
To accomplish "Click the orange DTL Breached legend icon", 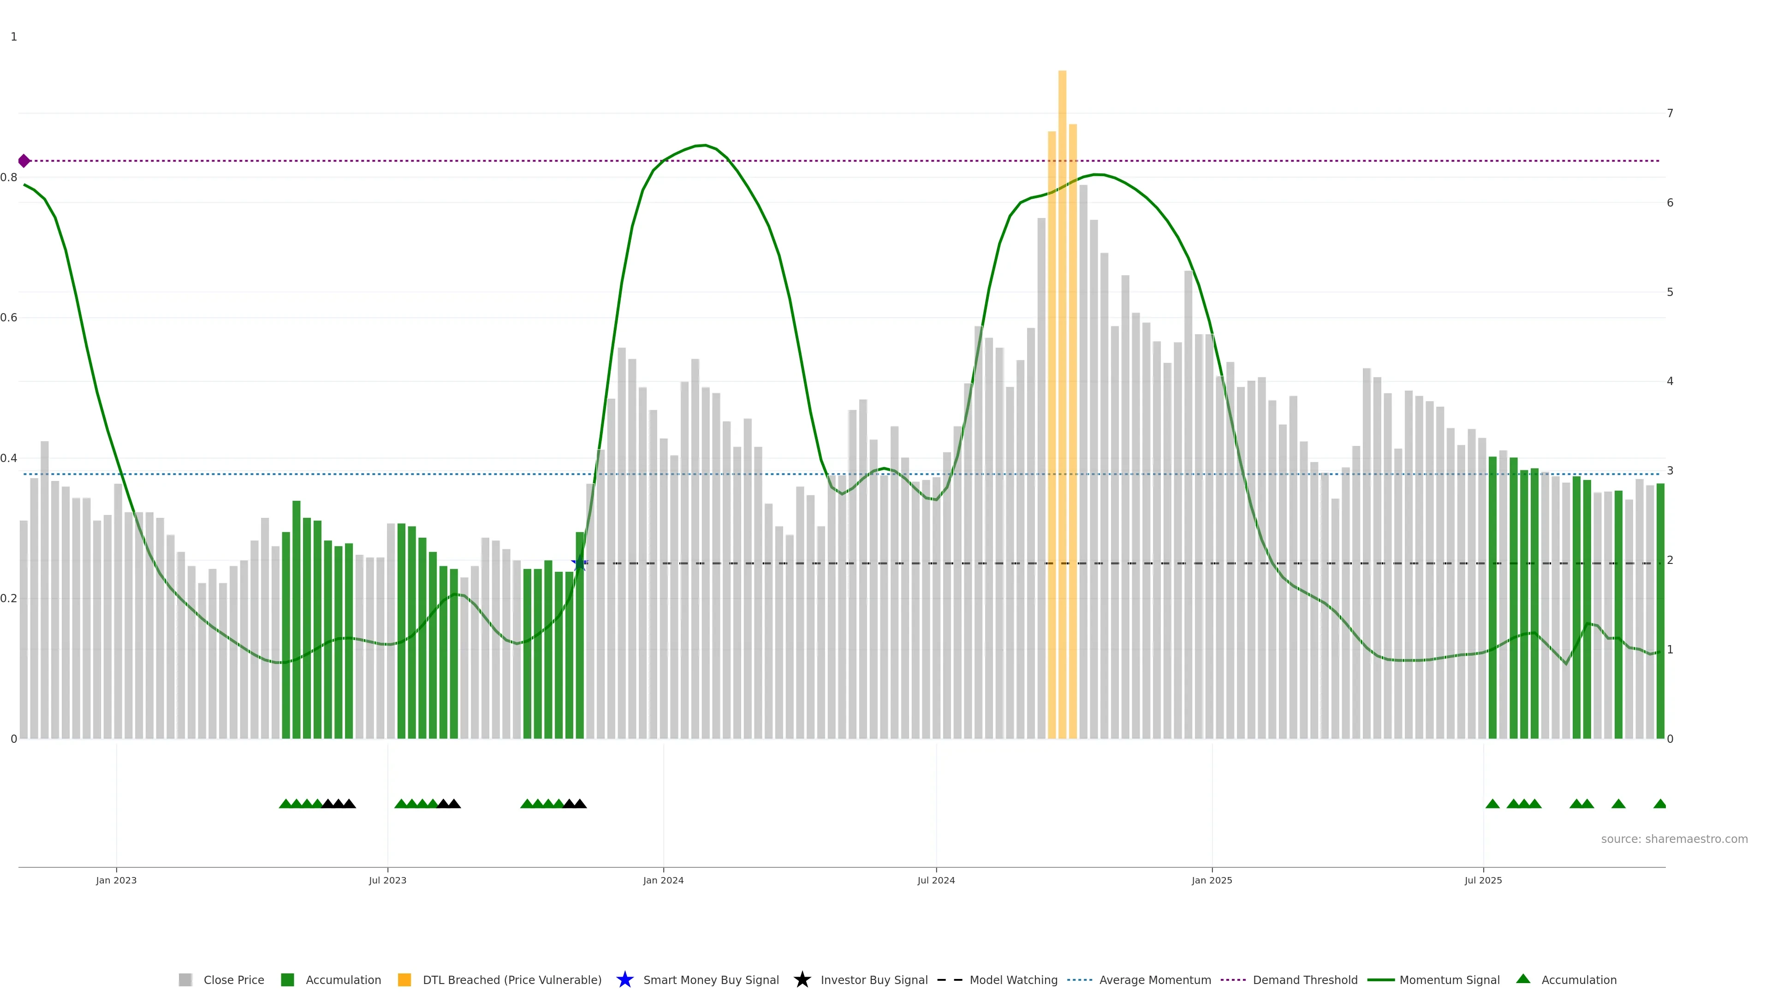I will tap(404, 979).
